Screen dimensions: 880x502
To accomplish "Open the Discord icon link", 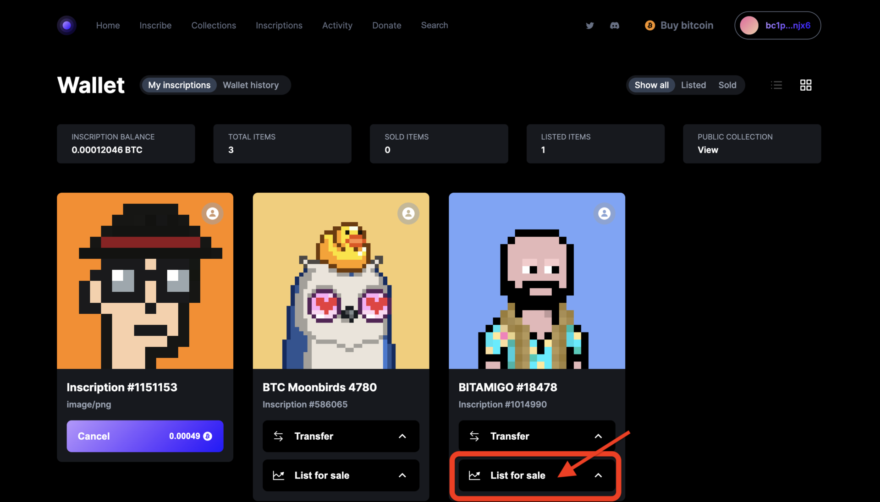I will point(615,26).
